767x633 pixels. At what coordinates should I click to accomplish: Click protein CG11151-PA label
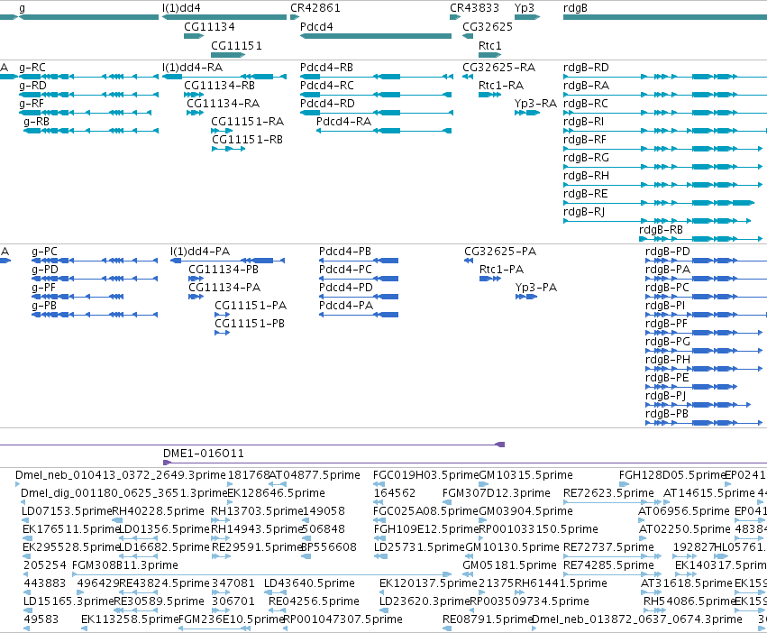tap(251, 306)
